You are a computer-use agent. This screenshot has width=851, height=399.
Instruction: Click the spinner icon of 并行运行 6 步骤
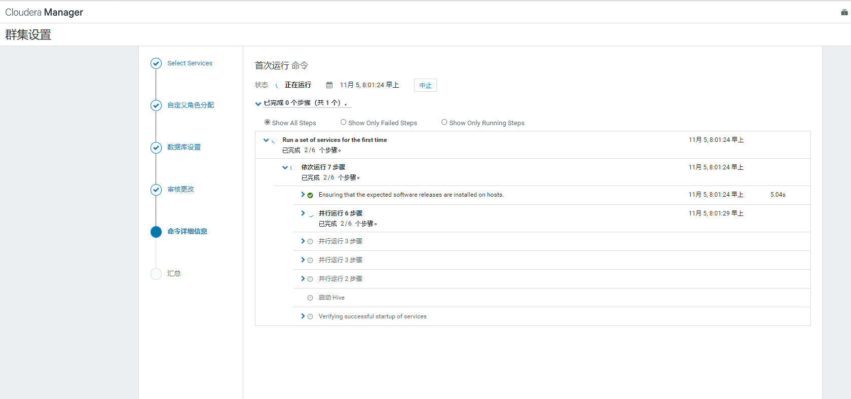(311, 214)
